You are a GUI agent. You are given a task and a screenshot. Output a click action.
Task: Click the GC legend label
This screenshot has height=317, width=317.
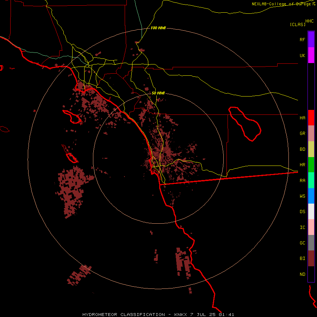coord(302,243)
